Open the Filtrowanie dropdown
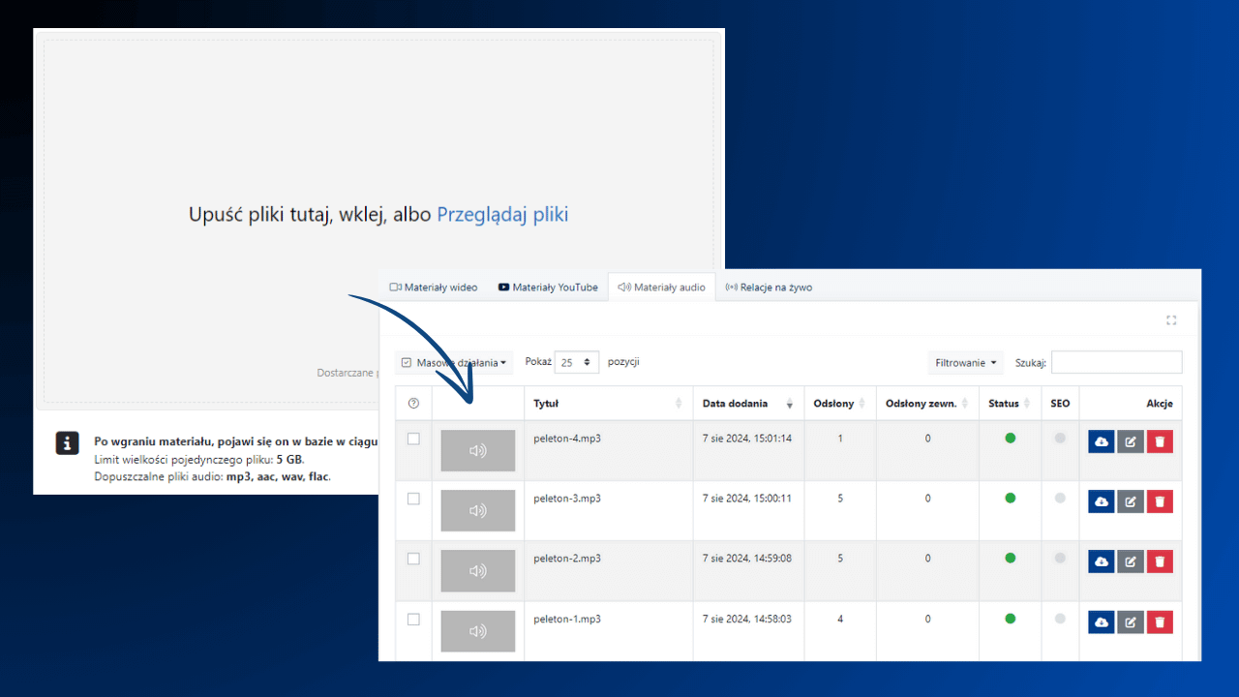The height and width of the screenshot is (697, 1239). click(965, 363)
